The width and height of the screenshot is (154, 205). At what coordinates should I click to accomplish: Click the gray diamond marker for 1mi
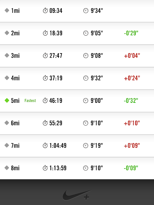click(x=7, y=10)
